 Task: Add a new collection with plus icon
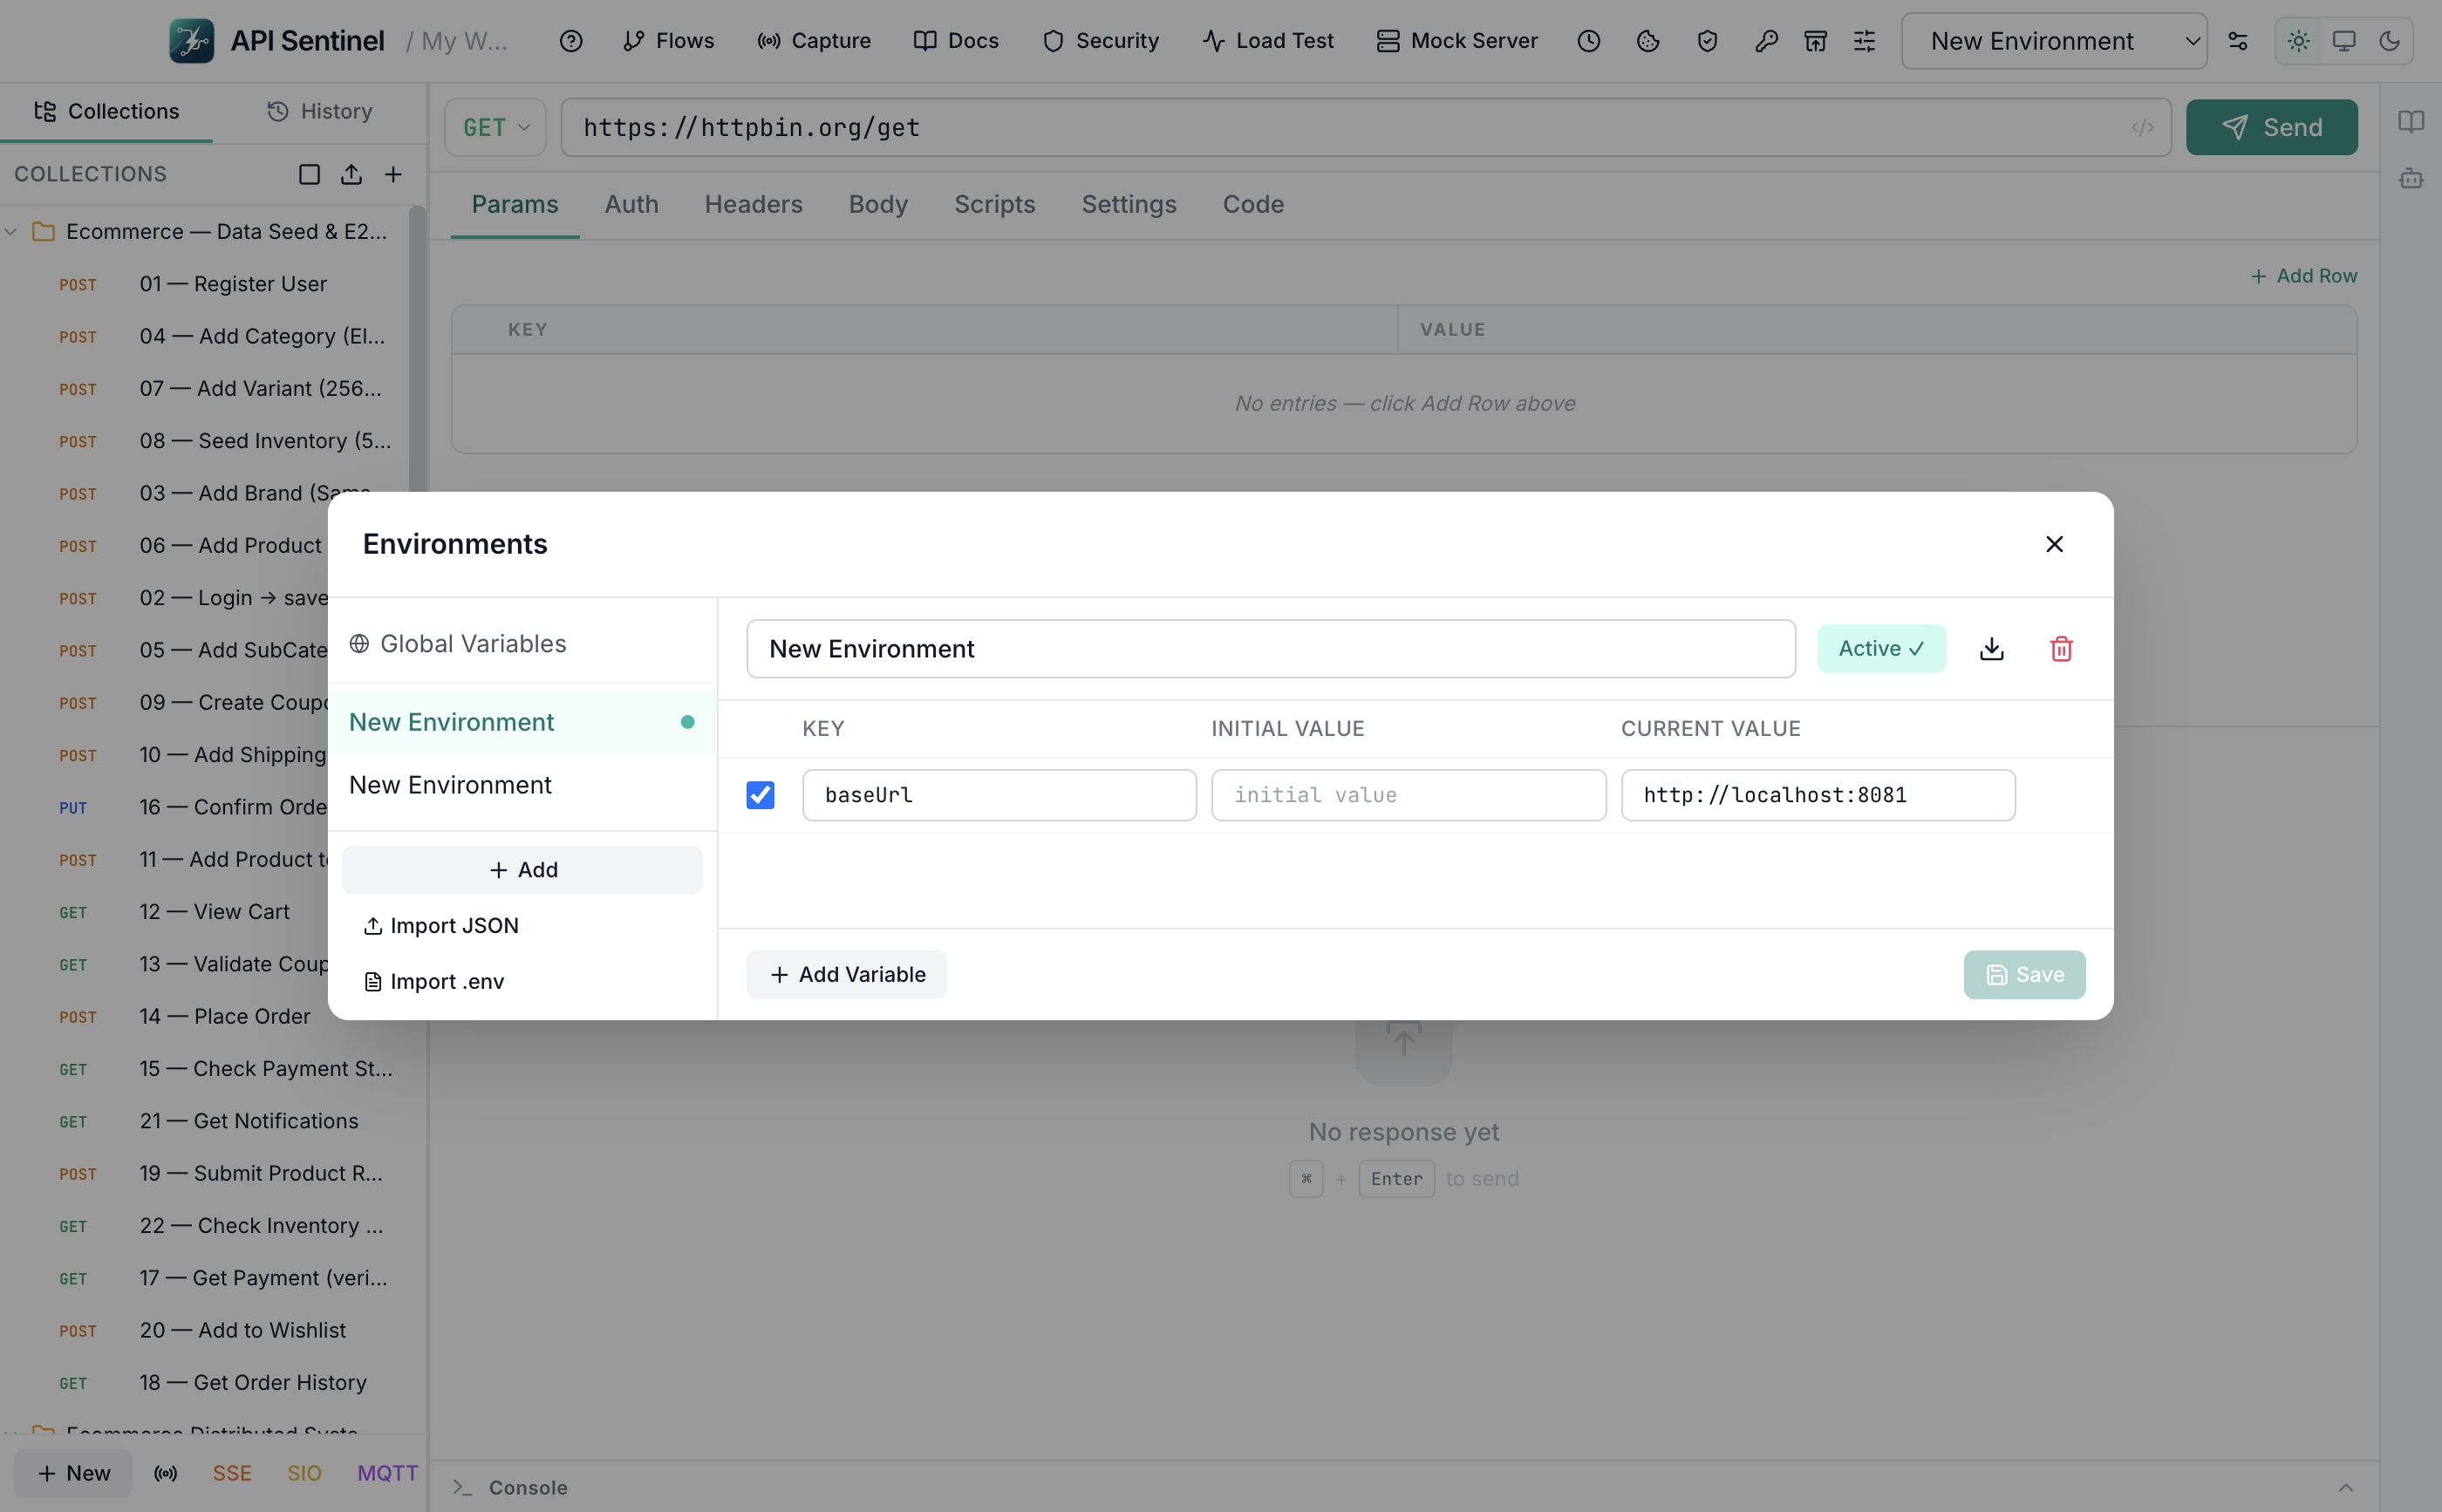click(393, 174)
